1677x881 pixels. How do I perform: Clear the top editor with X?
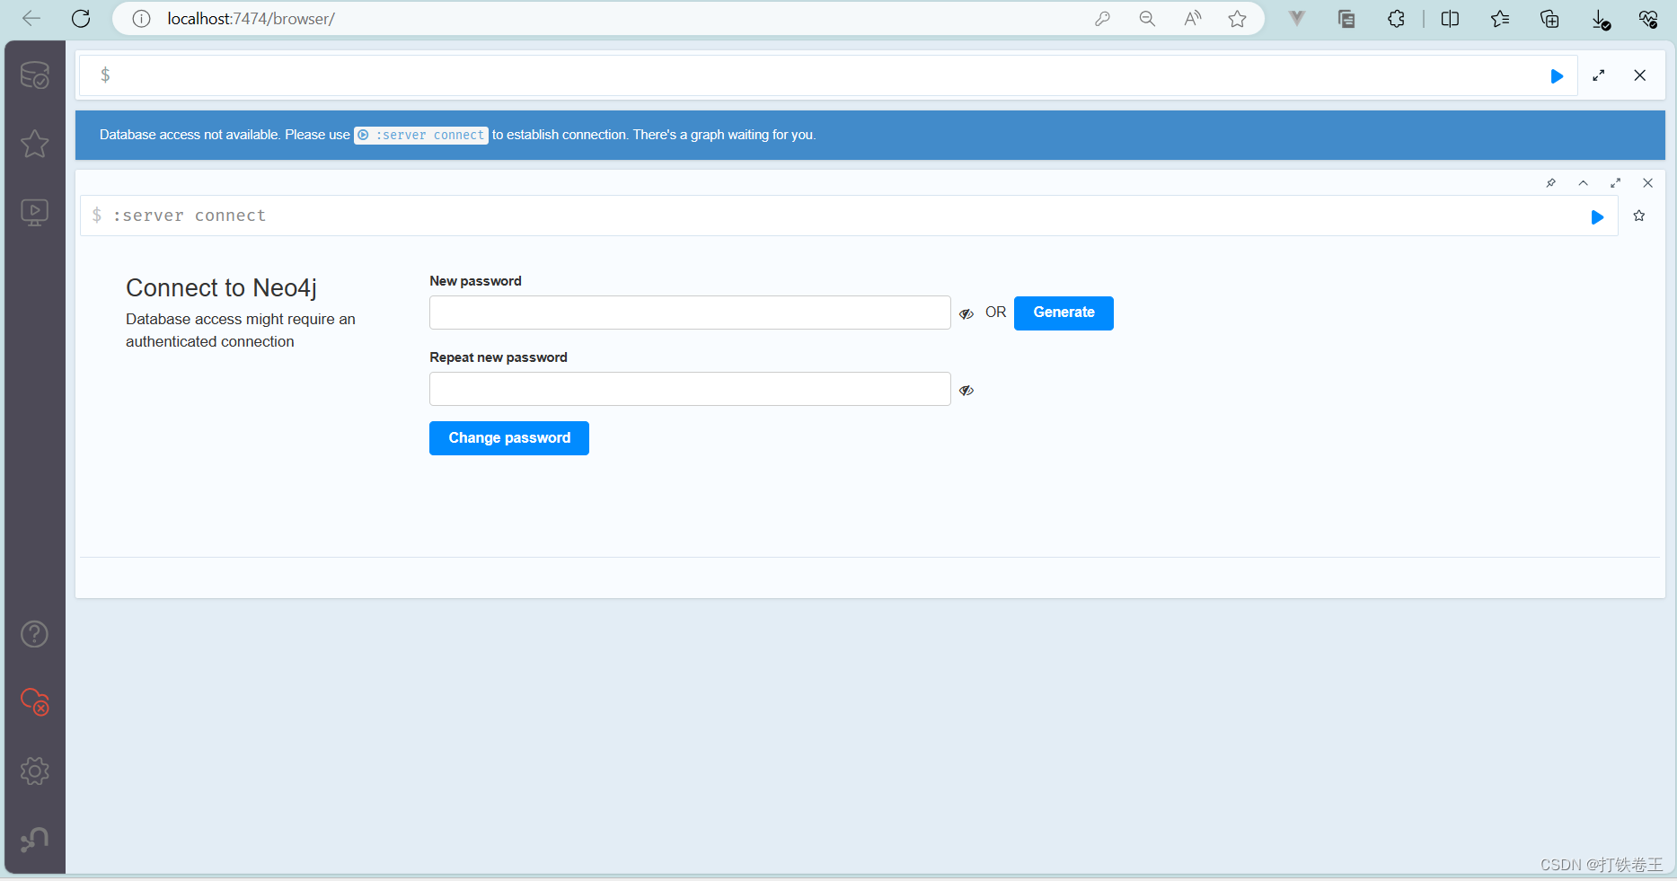pos(1640,75)
